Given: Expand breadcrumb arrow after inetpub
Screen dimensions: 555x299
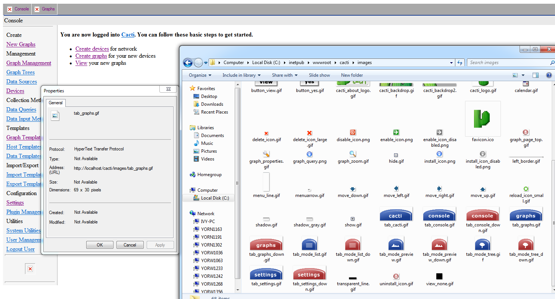Looking at the screenshot, I should tap(309, 63).
